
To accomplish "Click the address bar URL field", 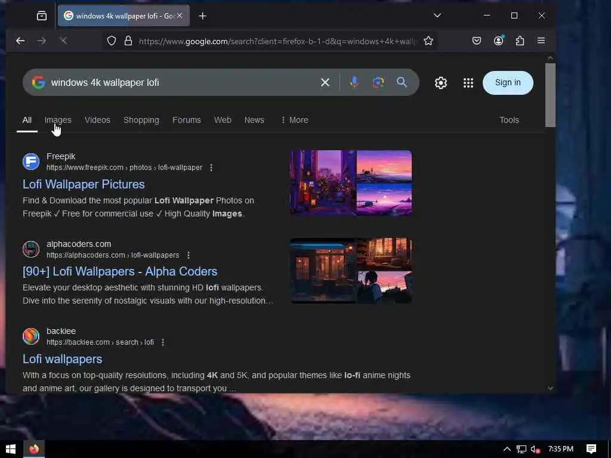I will pyautogui.click(x=277, y=41).
